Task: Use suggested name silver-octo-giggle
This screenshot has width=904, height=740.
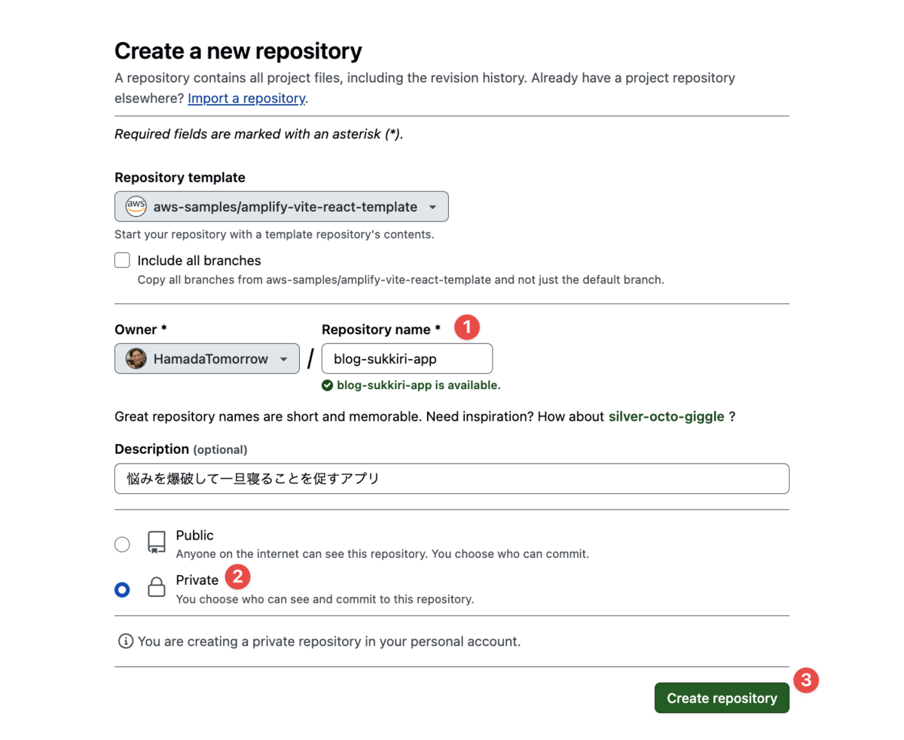Action: pyautogui.click(x=667, y=416)
